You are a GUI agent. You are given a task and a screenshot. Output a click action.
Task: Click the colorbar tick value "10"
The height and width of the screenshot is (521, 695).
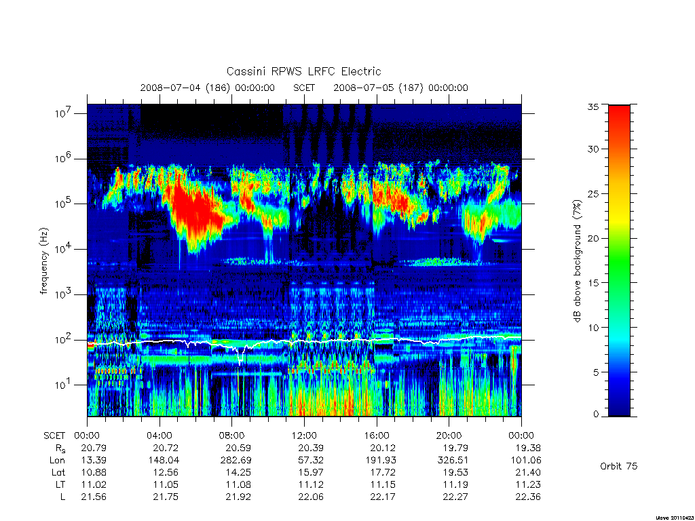(593, 328)
